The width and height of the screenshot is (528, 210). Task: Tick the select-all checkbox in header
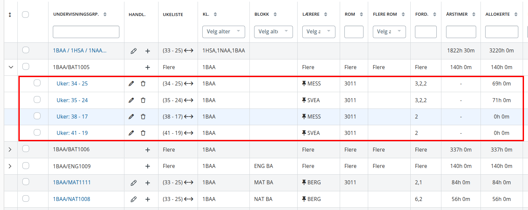pos(25,14)
